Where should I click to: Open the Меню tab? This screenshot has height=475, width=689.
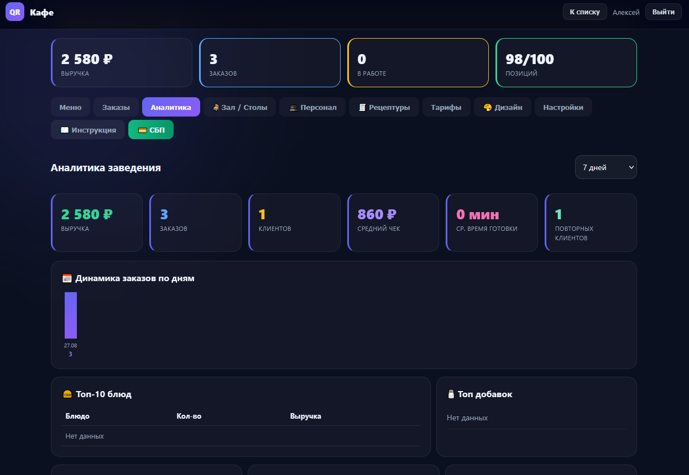[71, 107]
